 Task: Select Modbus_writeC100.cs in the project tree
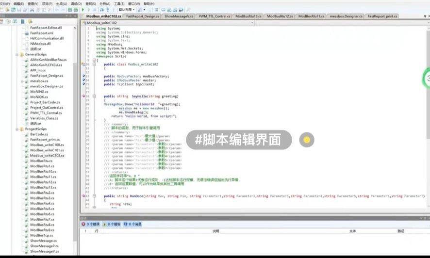point(47,145)
